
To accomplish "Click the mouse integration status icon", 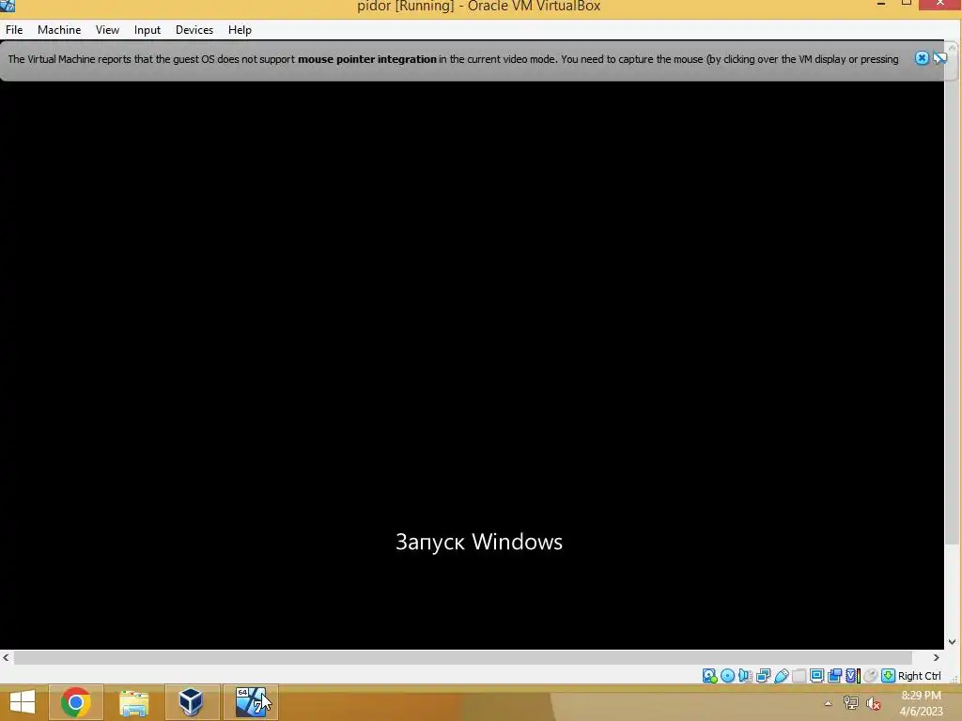I will point(871,676).
